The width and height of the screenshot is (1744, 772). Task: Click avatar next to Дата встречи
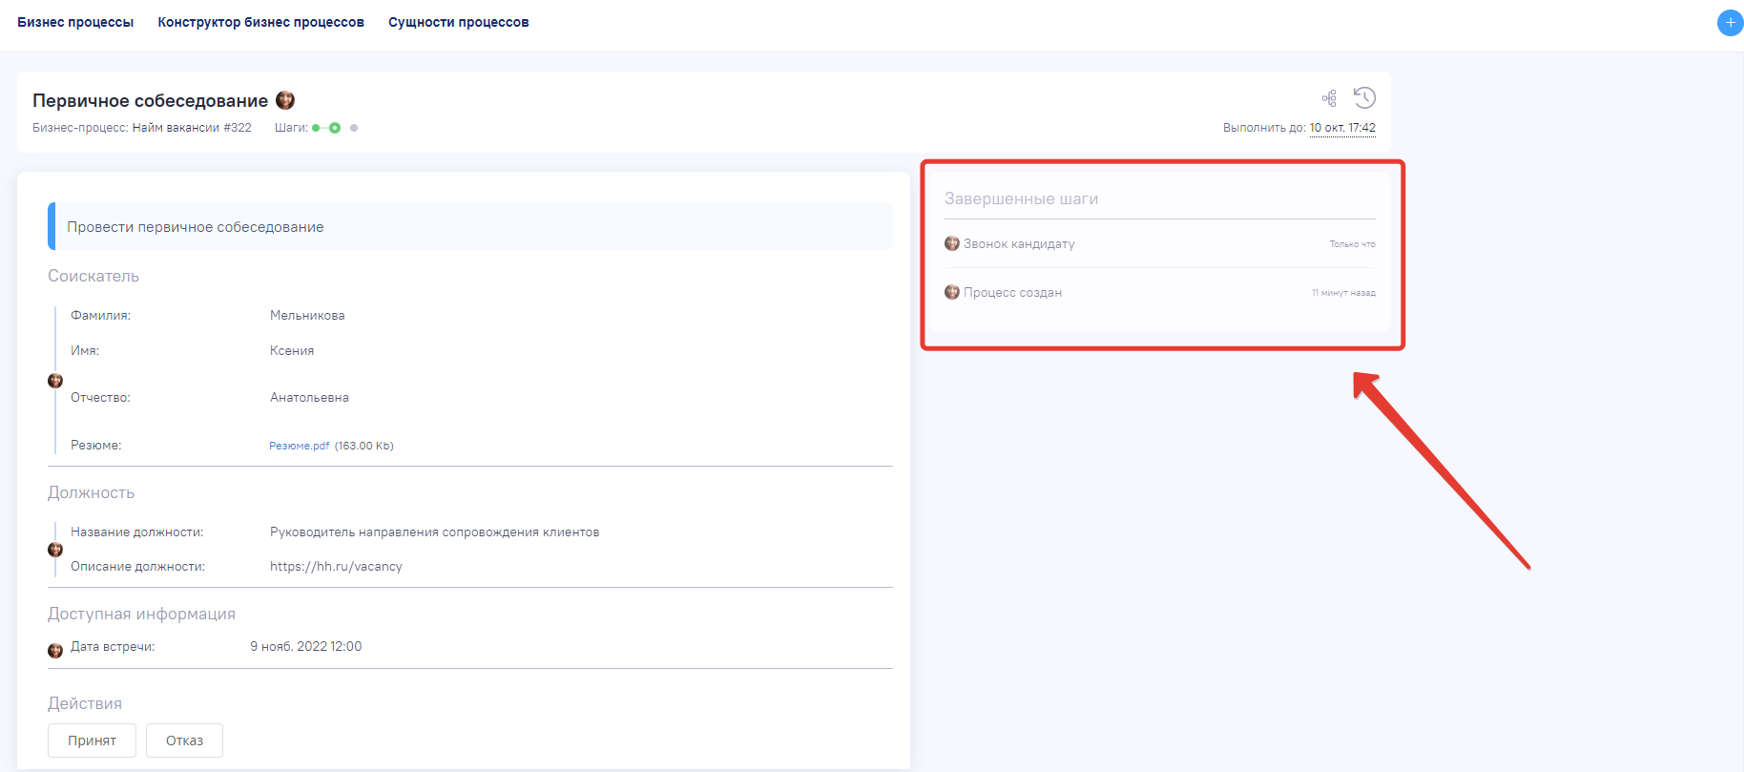coord(55,651)
